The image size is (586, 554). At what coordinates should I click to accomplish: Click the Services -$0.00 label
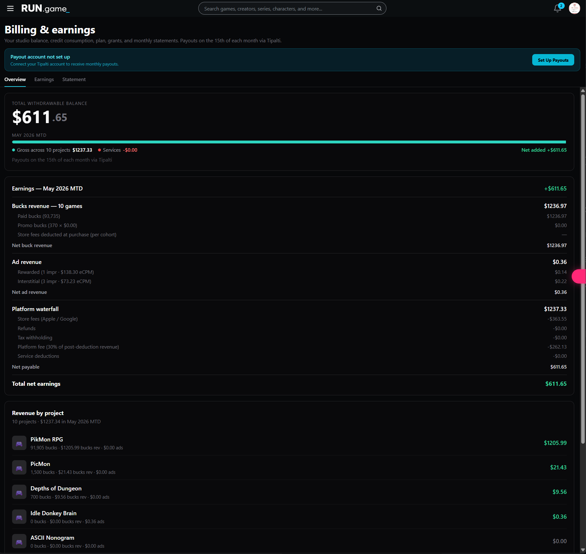tap(118, 150)
